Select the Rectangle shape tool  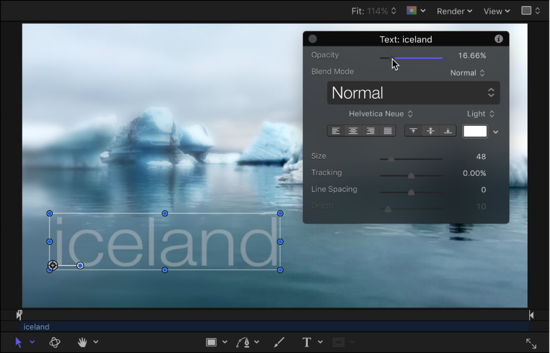[212, 341]
